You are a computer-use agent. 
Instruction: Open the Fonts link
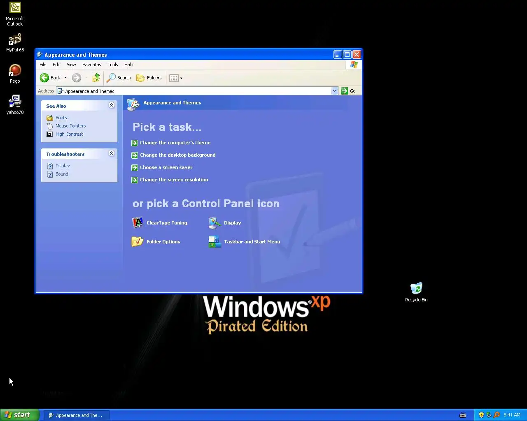tap(61, 118)
